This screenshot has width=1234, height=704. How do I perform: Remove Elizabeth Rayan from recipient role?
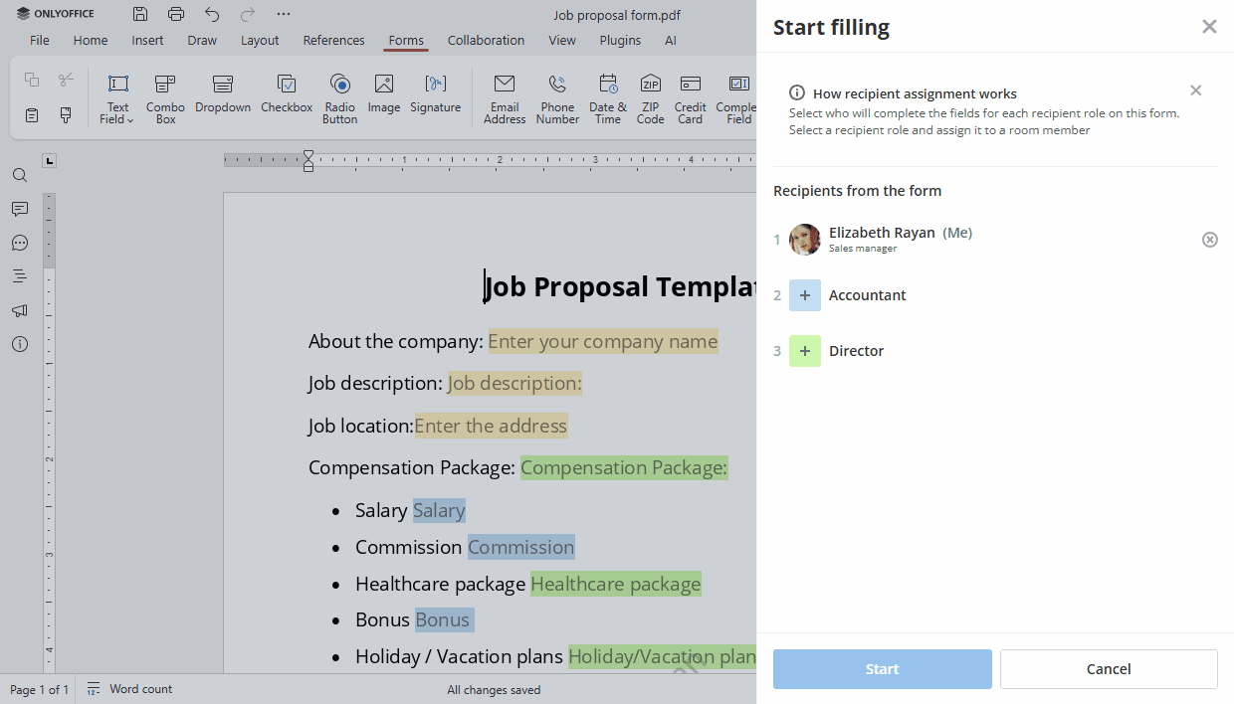[x=1209, y=240]
